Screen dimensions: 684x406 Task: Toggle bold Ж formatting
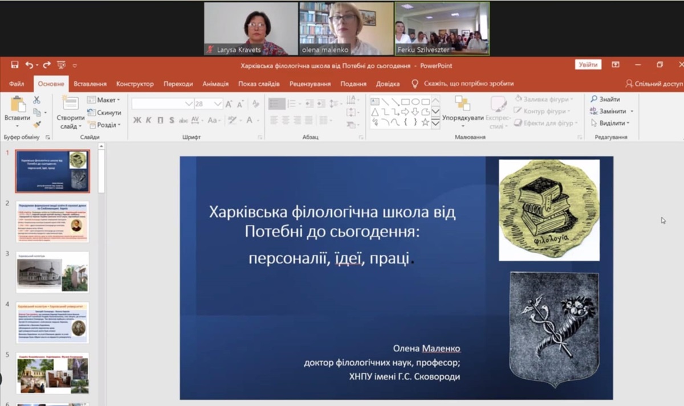[137, 120]
